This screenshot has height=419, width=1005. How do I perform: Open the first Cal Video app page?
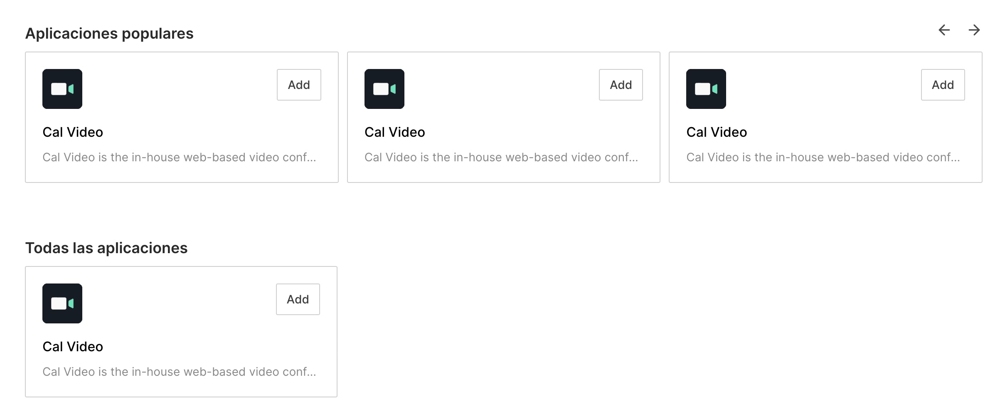(73, 132)
